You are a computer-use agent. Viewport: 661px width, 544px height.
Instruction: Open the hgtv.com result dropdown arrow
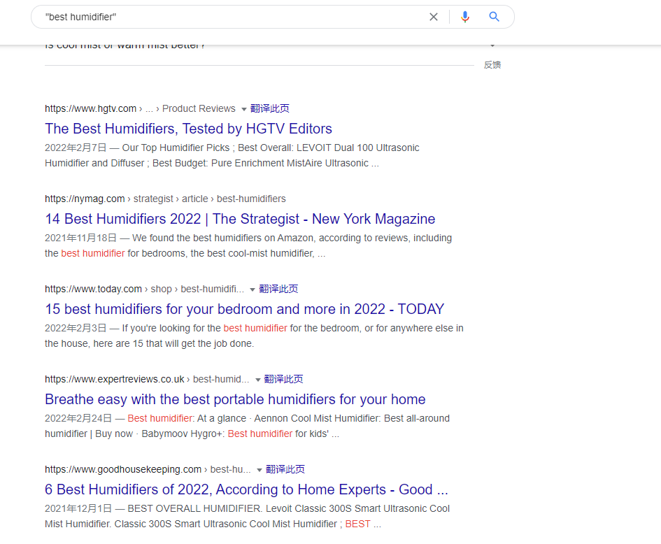(243, 109)
